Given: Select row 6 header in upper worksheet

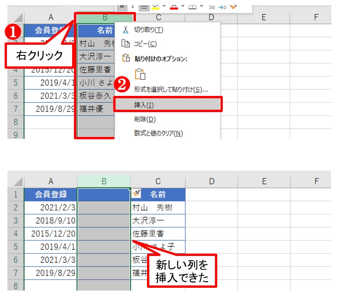Looking at the screenshot, I should (x=16, y=96).
